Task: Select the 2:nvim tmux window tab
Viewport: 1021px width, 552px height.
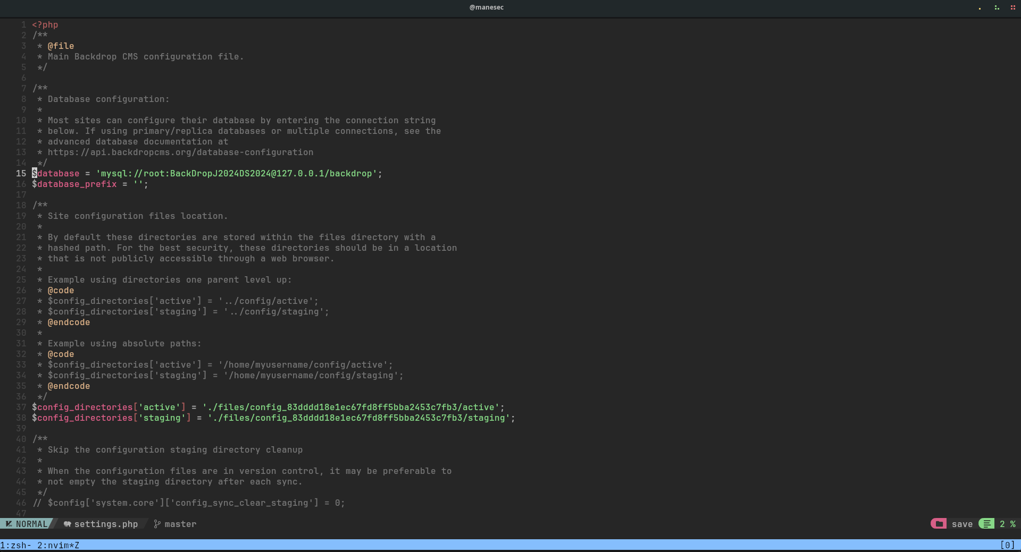Action: pyautogui.click(x=58, y=545)
